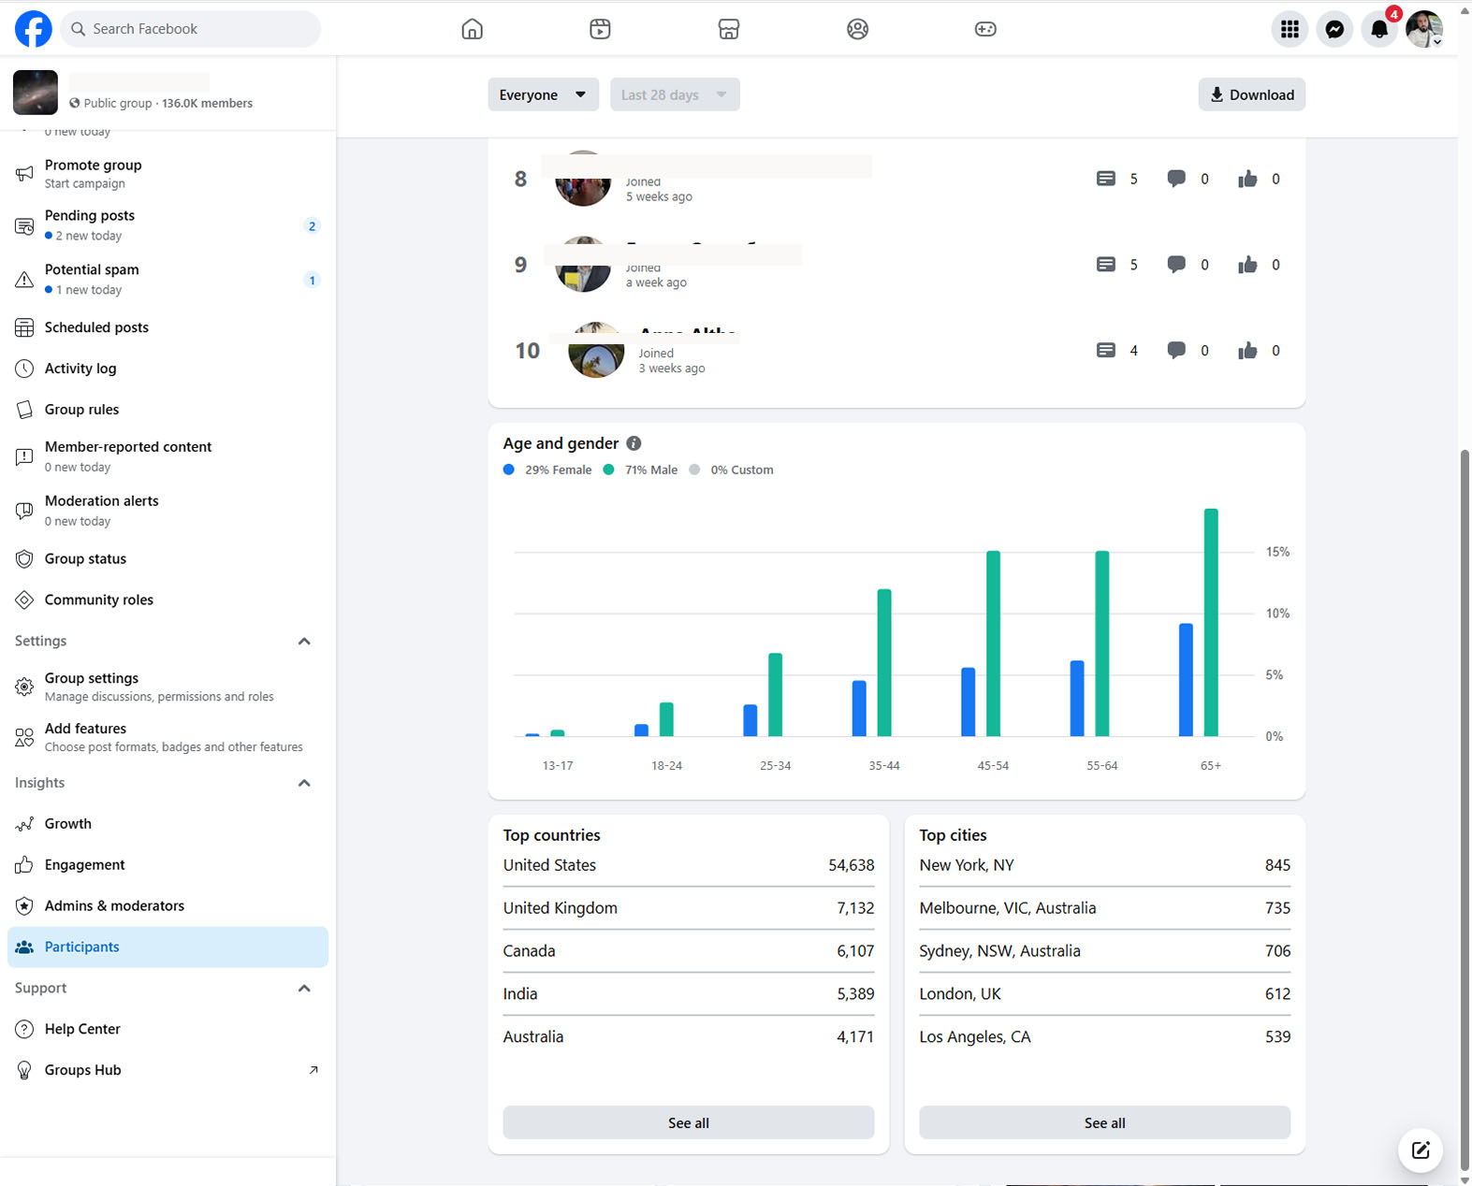
Task: Open the Last 28 days dropdown
Action: [x=675, y=94]
